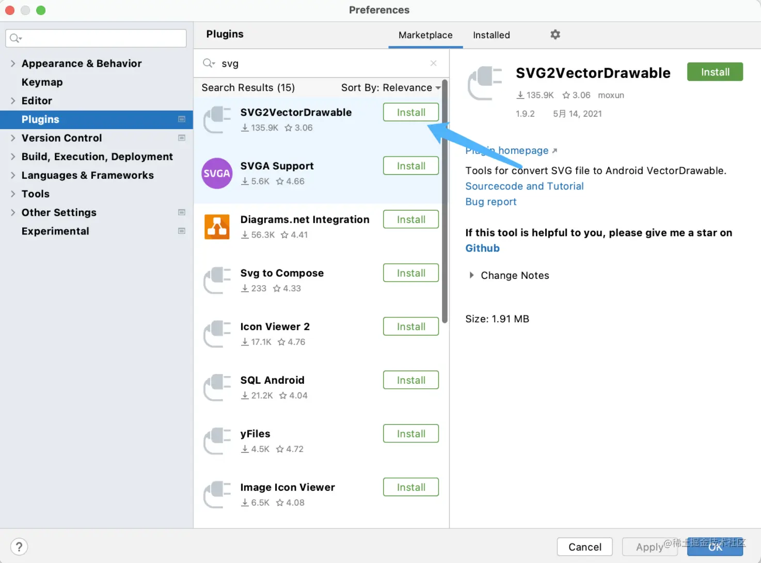The height and width of the screenshot is (563, 761).
Task: Click the settings search magnifier icon
Action: tap(15, 38)
